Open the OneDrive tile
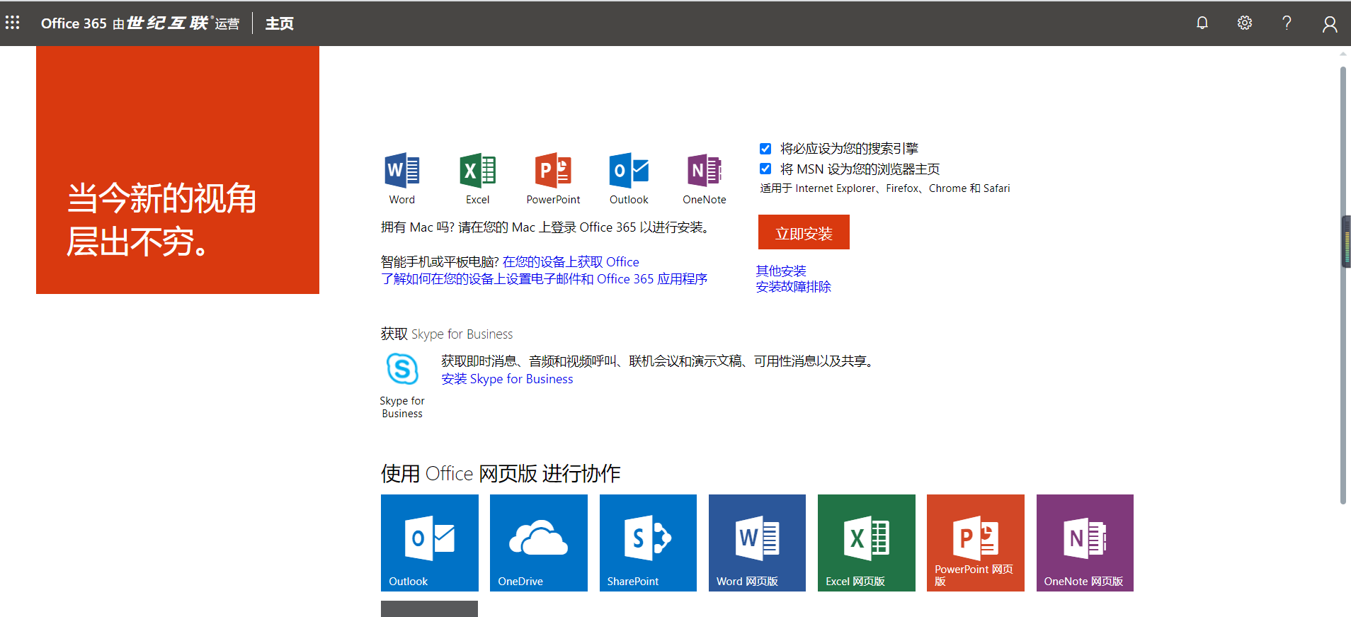The width and height of the screenshot is (1351, 617). click(539, 543)
